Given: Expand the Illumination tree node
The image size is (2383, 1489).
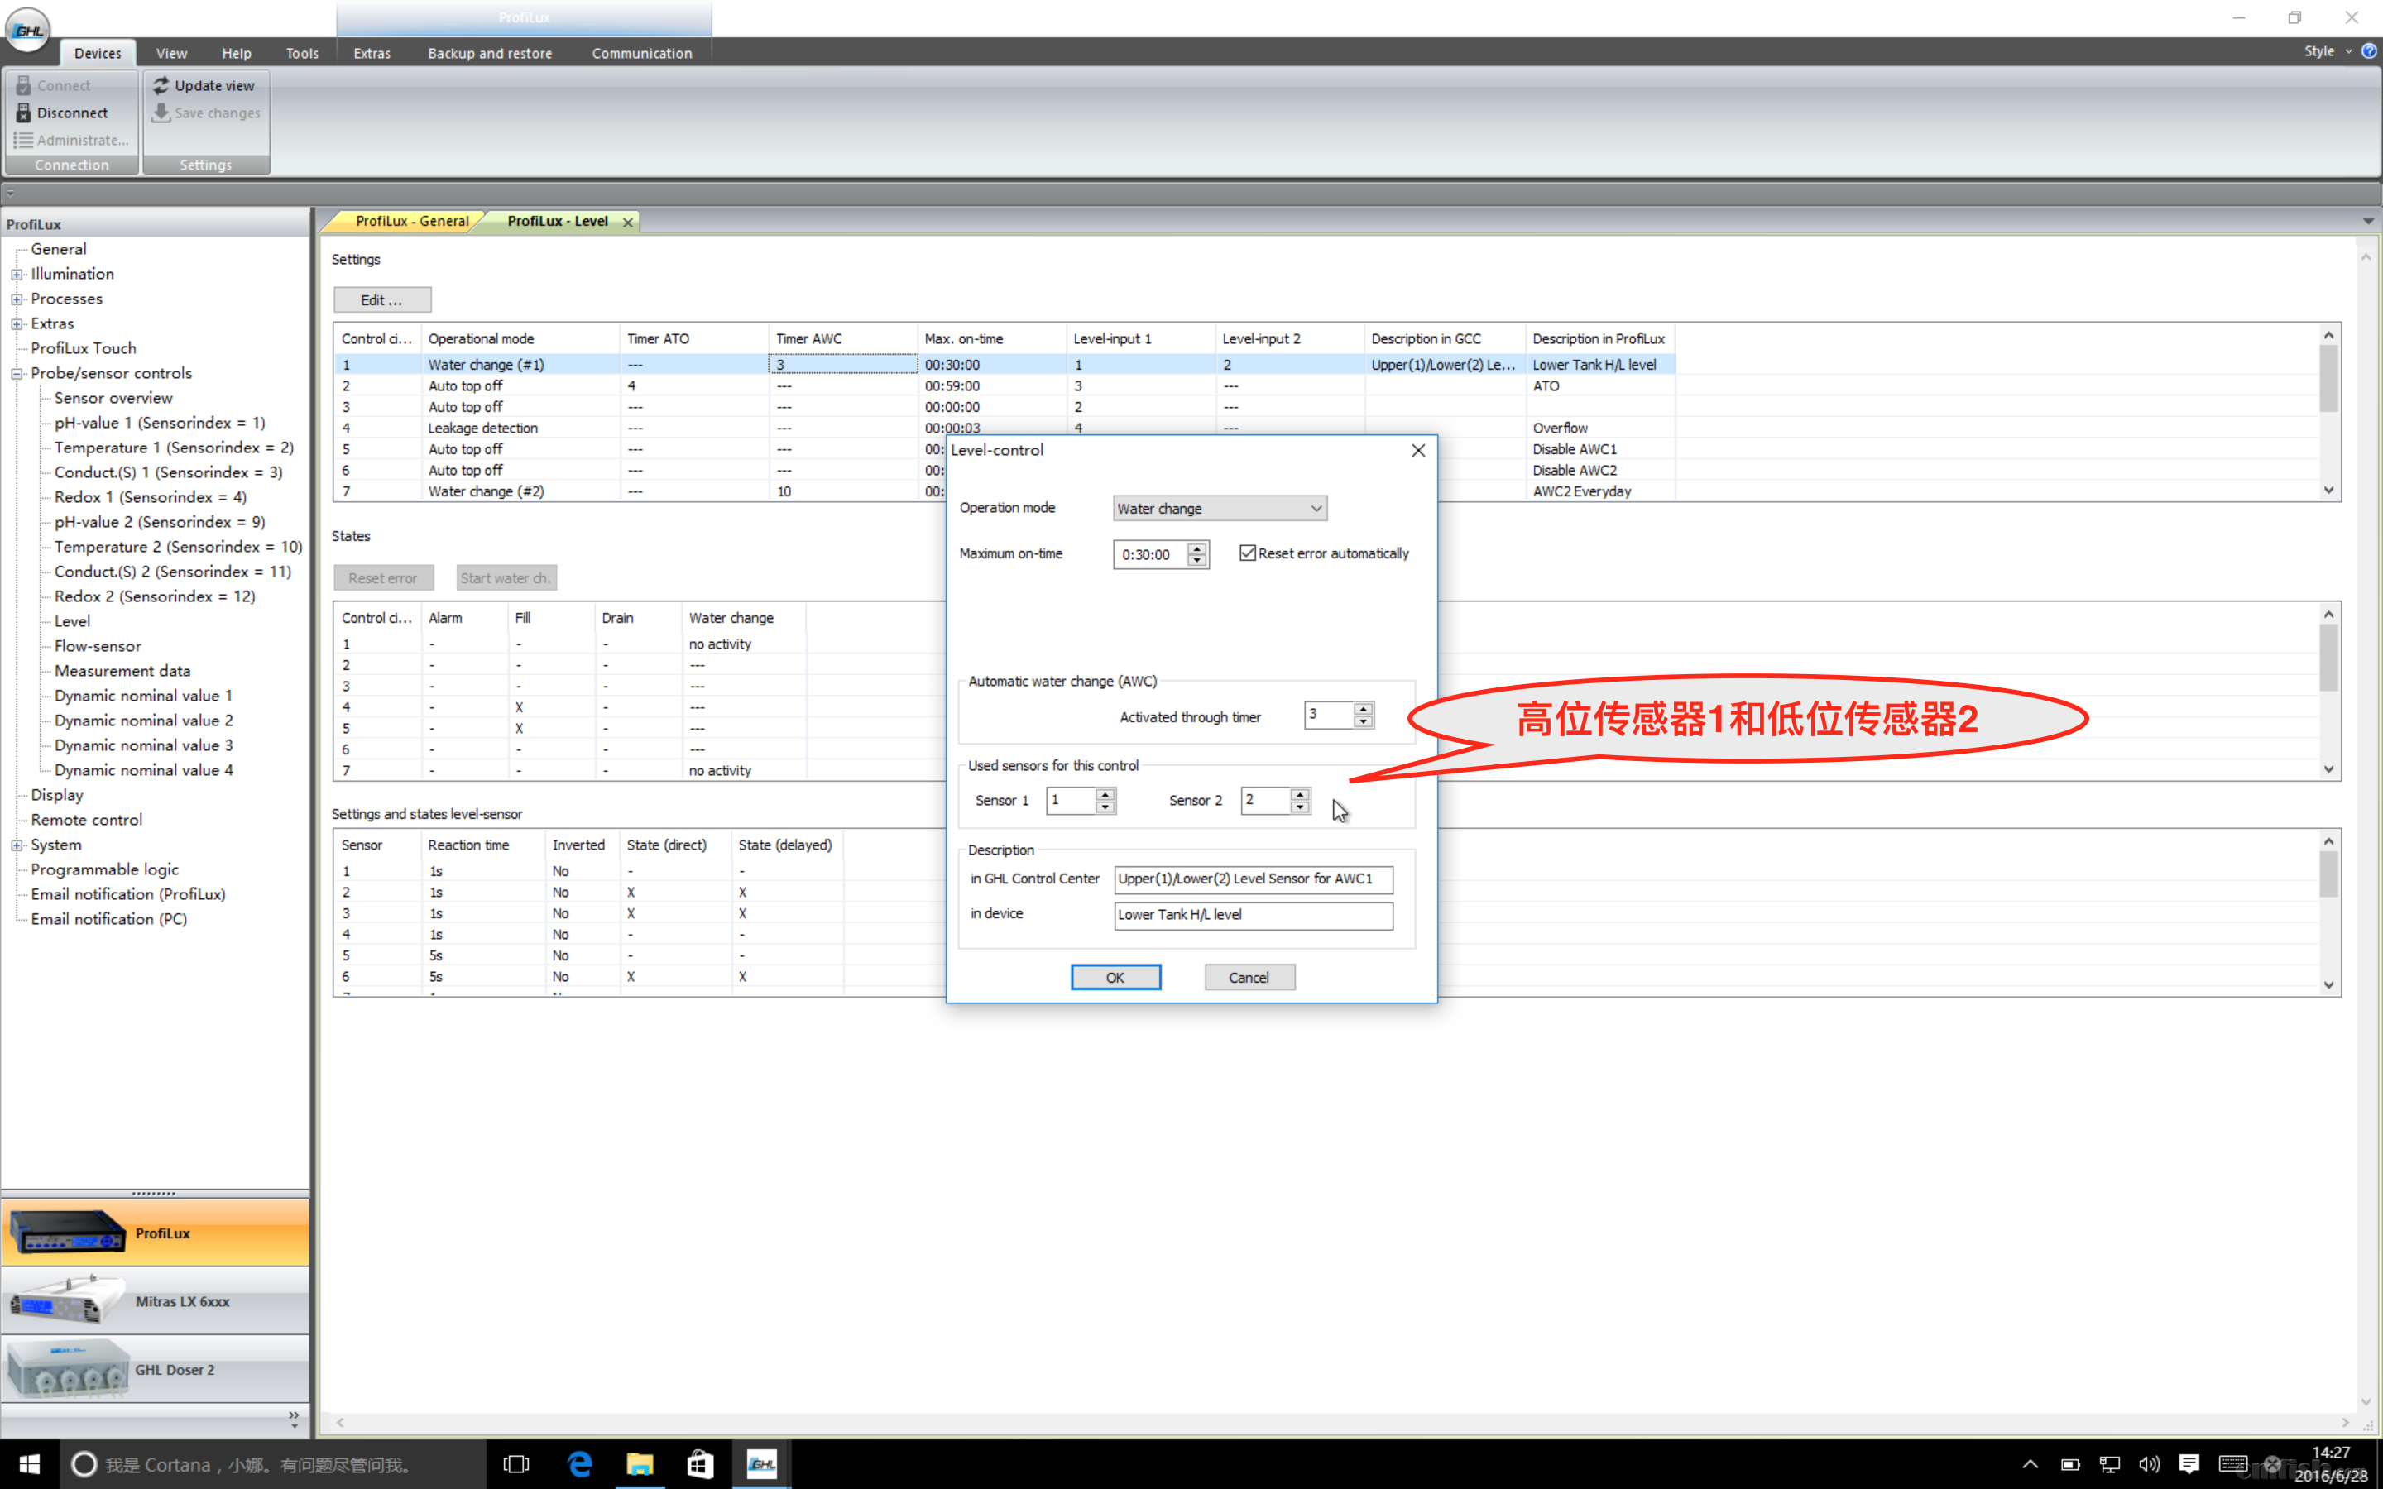Looking at the screenshot, I should pos(17,275).
